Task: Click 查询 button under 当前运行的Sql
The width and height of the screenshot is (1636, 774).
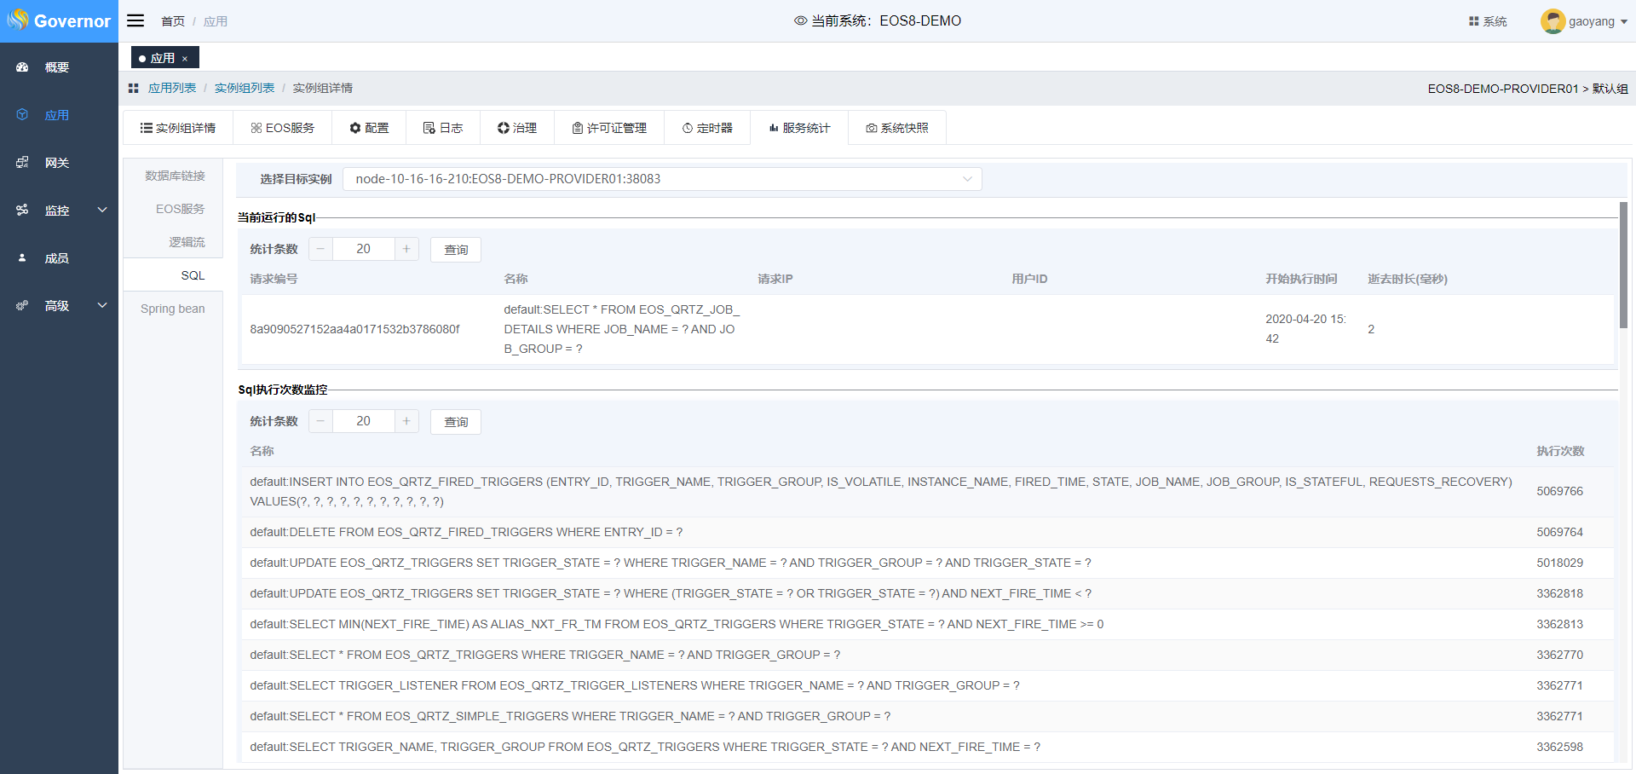Action: tap(456, 250)
